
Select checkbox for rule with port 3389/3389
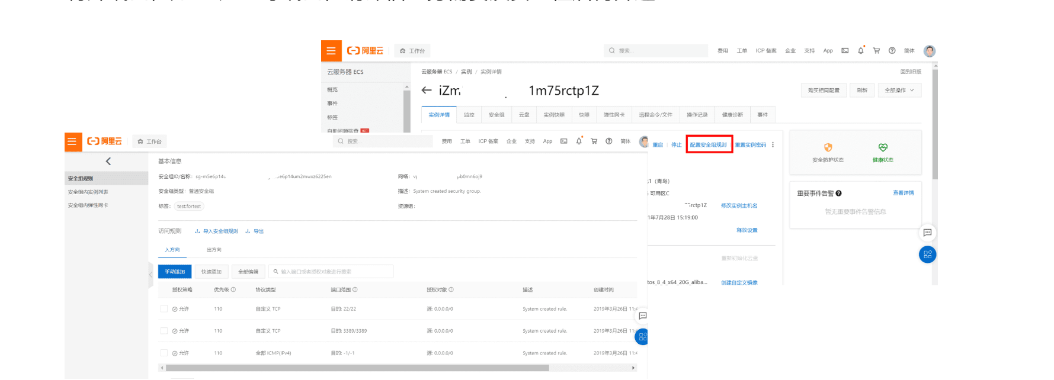164,331
